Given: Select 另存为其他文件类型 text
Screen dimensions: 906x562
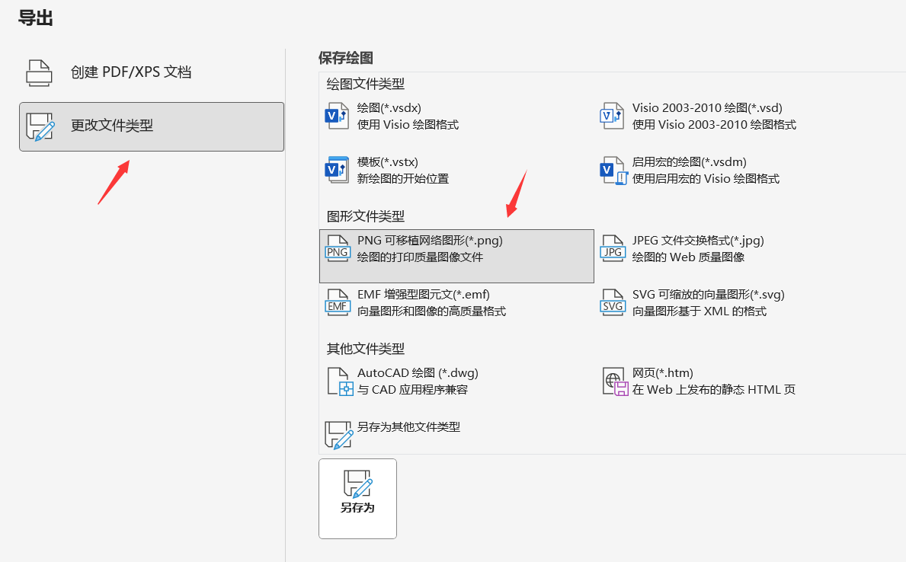Looking at the screenshot, I should pos(408,427).
